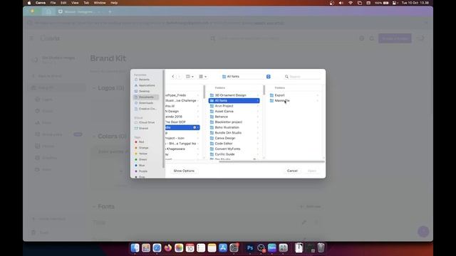
Task: Select '...Khageswara' row in left column
Action: click(182, 149)
